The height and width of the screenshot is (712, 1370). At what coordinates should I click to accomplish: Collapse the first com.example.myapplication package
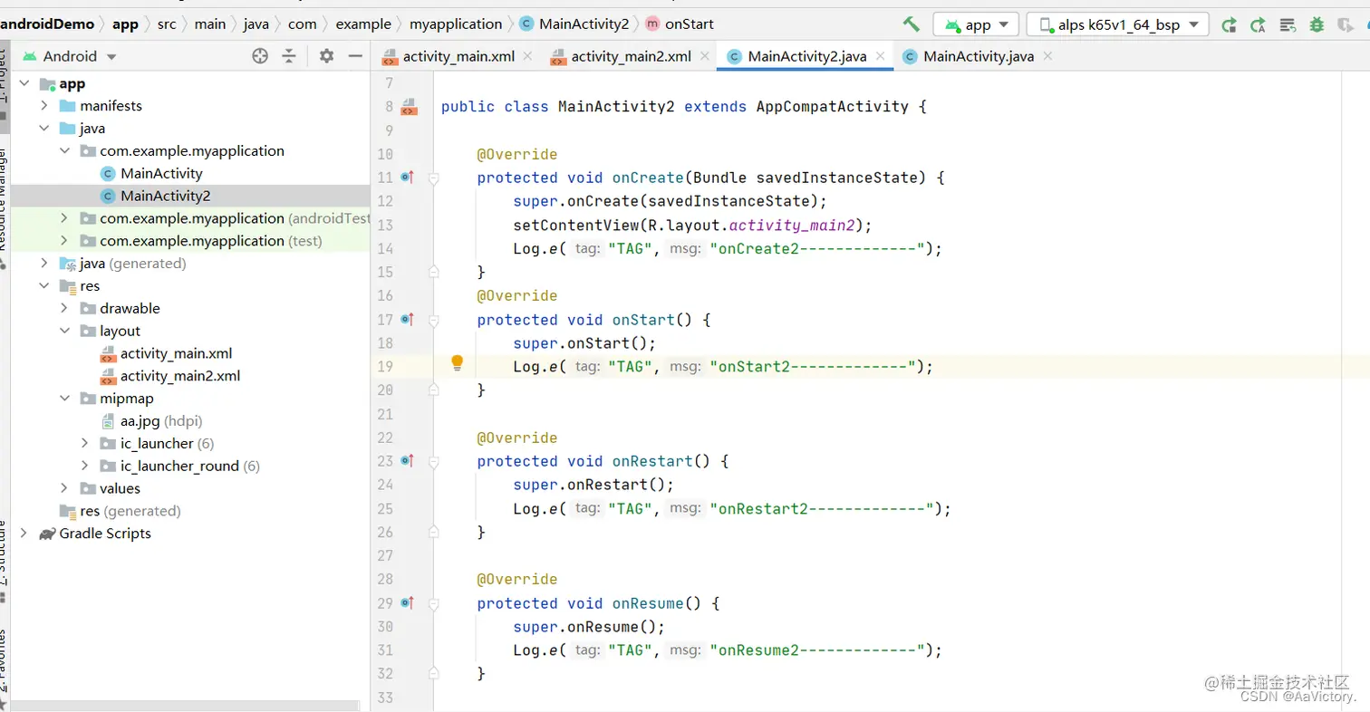click(64, 151)
